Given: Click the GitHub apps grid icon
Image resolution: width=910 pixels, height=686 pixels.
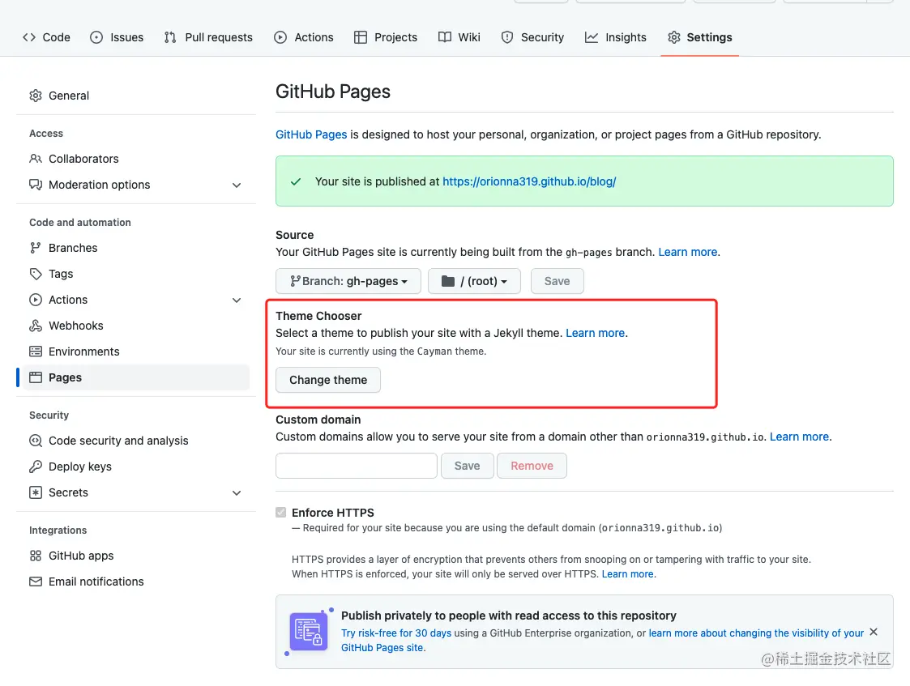Looking at the screenshot, I should coord(36,556).
